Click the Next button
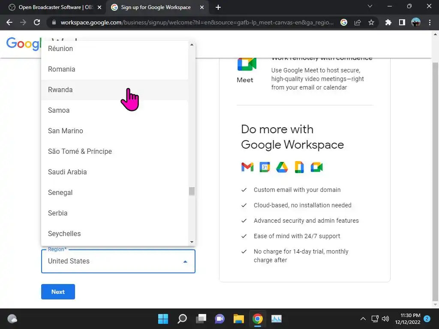The image size is (439, 329). [58, 292]
